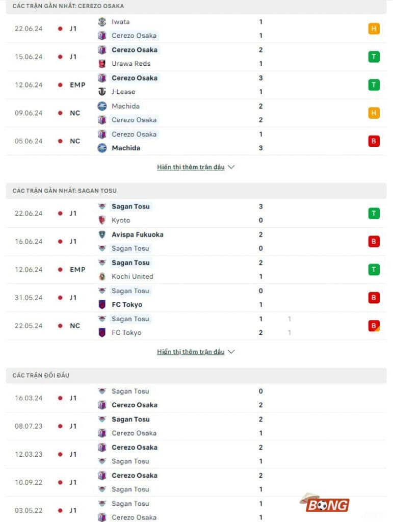Click the Kyoto club crest icon

click(102, 220)
